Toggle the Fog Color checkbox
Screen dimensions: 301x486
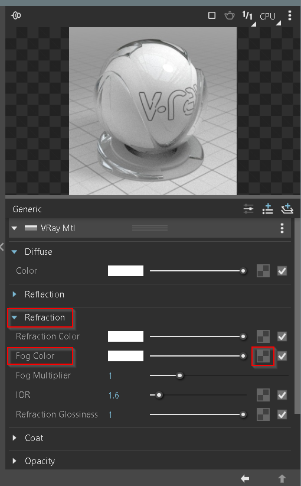282,356
